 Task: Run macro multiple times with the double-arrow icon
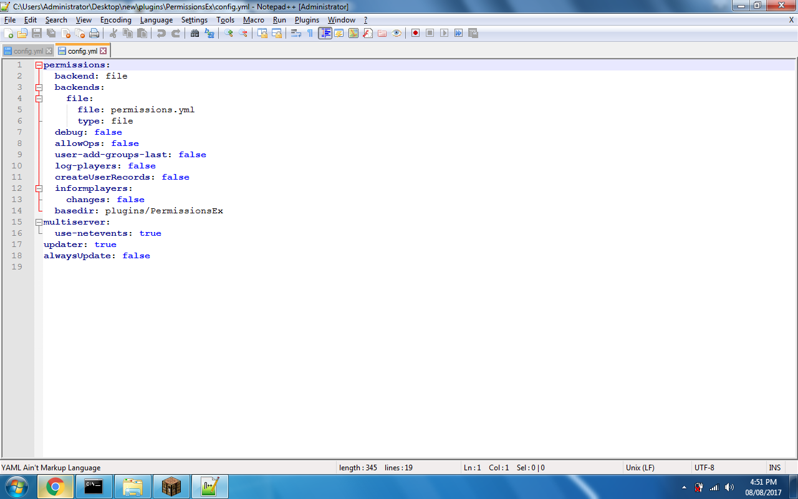click(459, 33)
